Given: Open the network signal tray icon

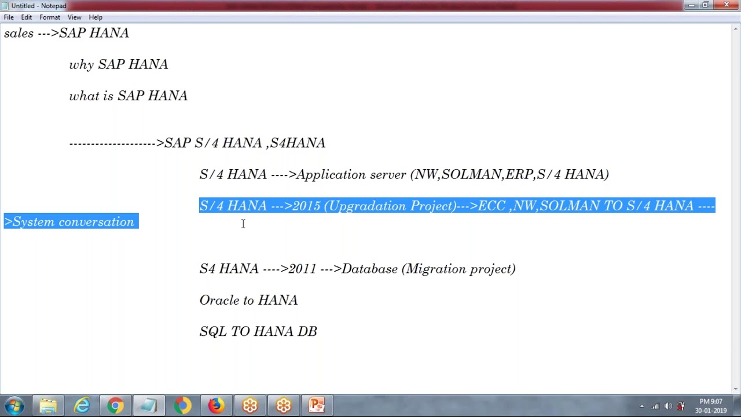Looking at the screenshot, I should [x=655, y=406].
